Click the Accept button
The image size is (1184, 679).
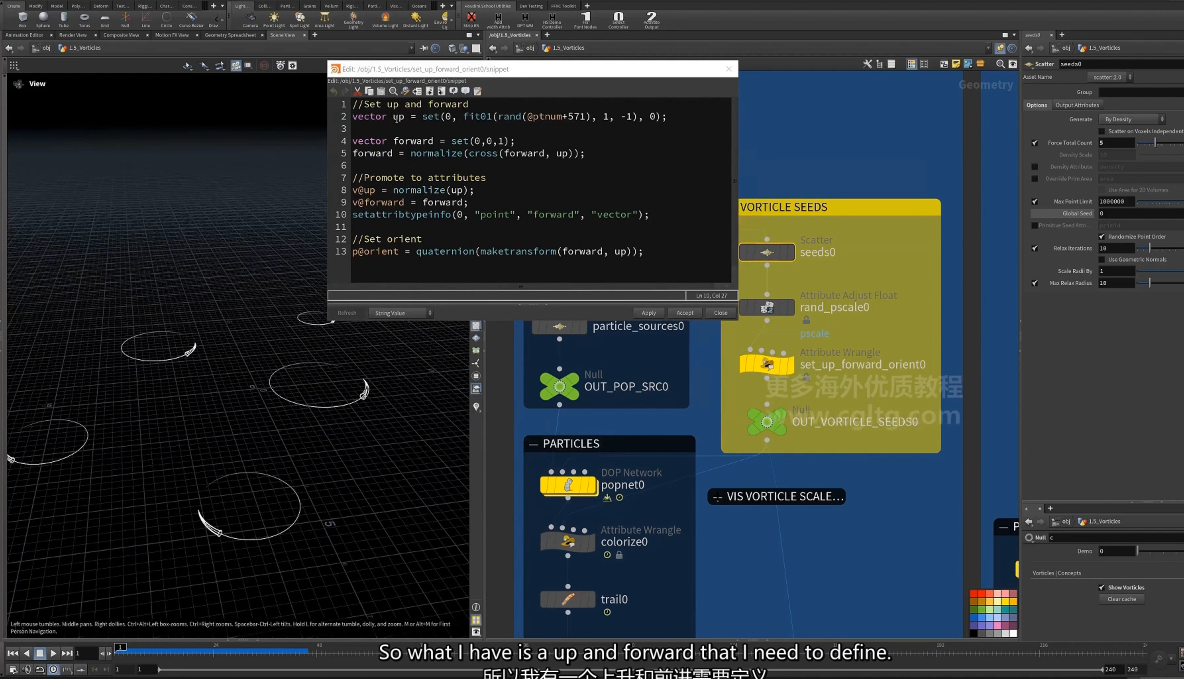pyautogui.click(x=685, y=313)
